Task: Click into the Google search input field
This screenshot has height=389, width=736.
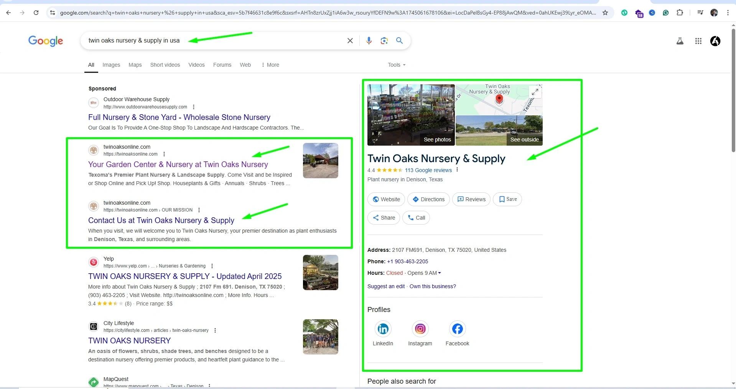Action: (x=215, y=41)
